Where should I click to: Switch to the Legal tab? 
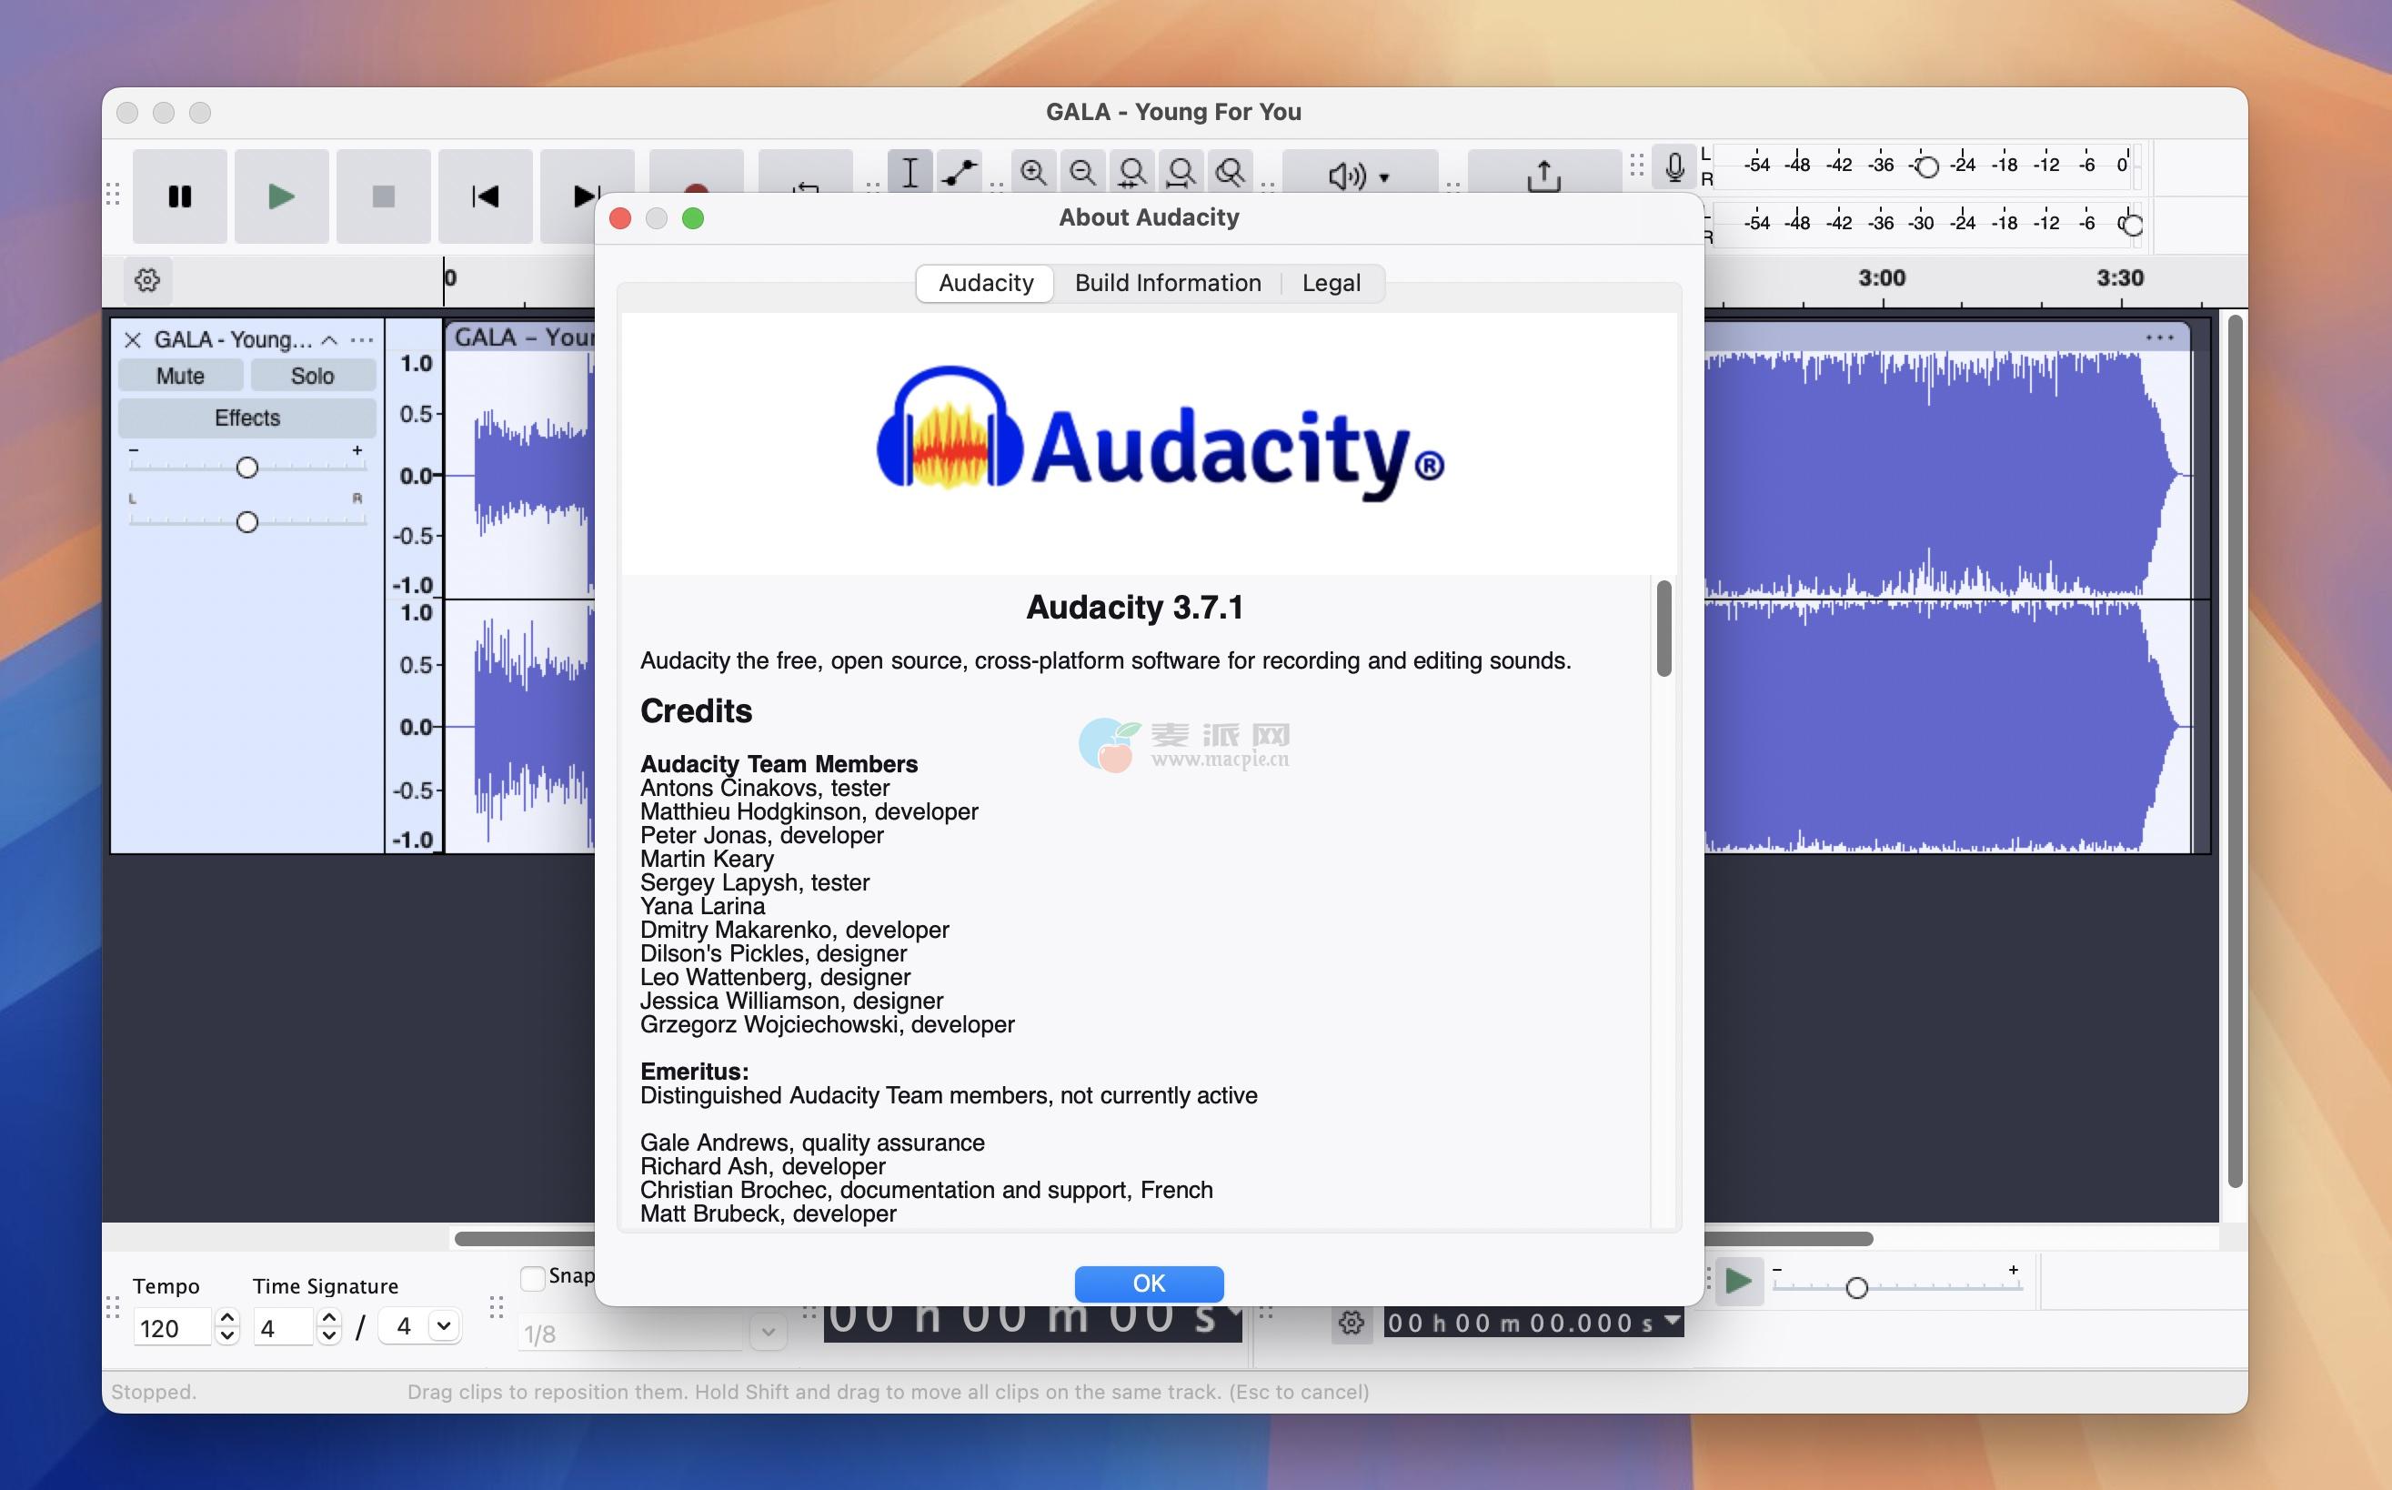1331,283
